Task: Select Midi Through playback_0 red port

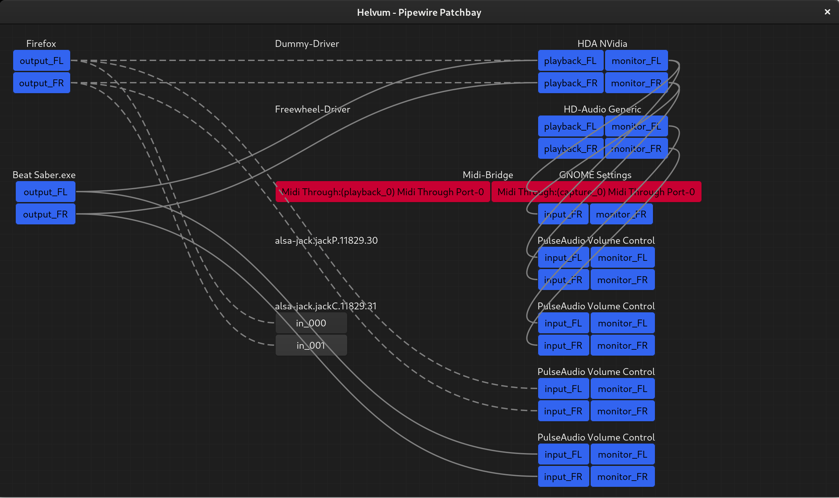Action: click(383, 192)
